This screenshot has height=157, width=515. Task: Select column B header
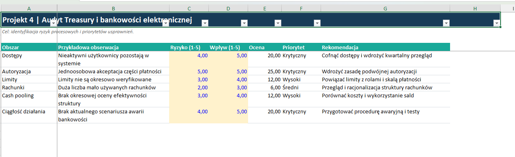point(113,8)
